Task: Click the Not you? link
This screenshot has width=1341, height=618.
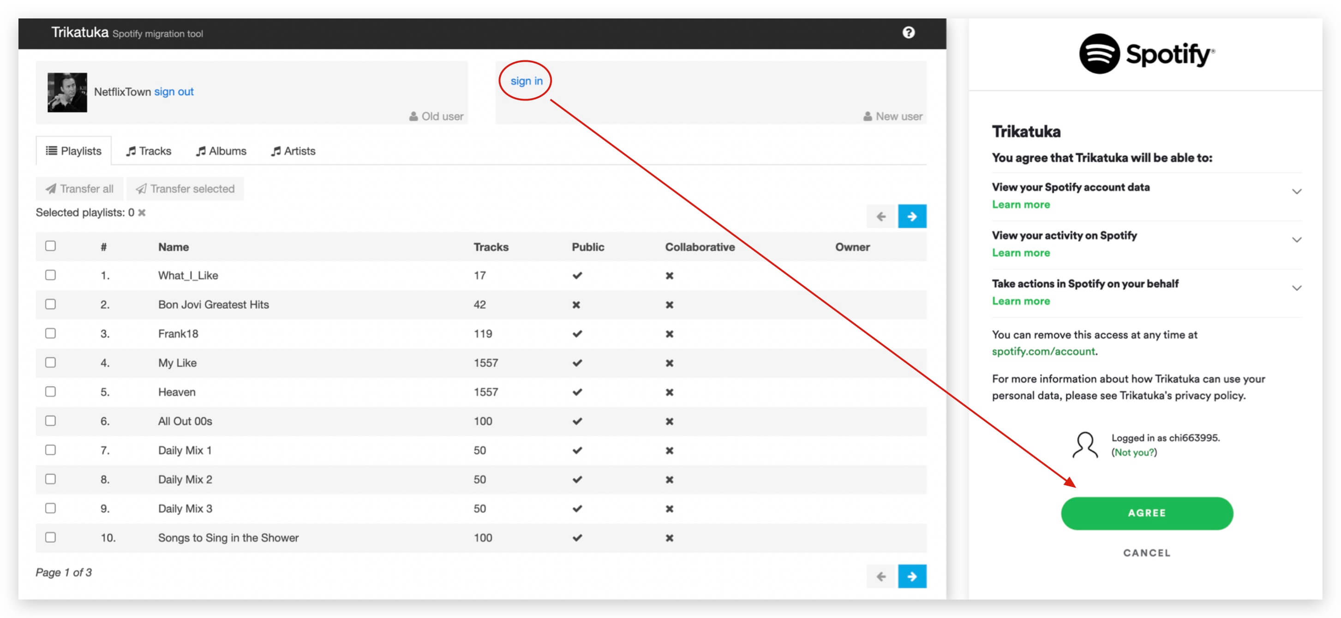Action: [x=1134, y=452]
